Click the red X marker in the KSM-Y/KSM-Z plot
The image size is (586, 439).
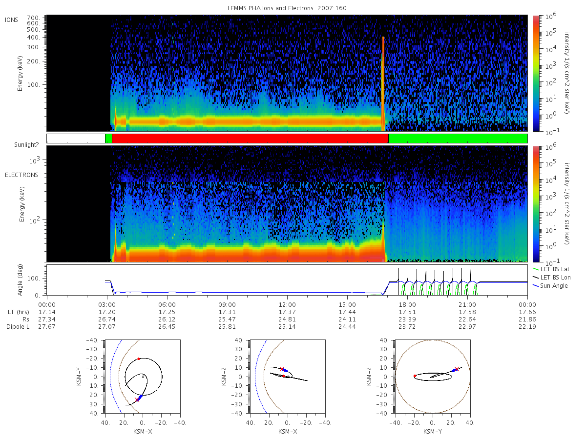point(457,369)
